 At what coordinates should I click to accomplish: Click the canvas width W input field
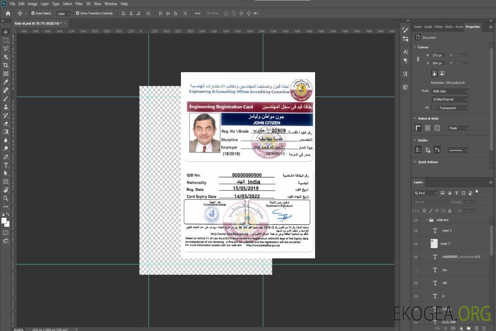[x=438, y=55]
